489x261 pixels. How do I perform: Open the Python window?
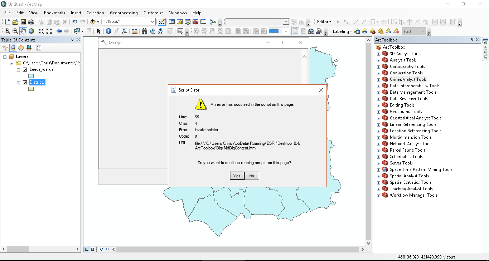[203, 22]
